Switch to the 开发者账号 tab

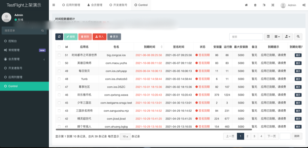[x=118, y=5]
